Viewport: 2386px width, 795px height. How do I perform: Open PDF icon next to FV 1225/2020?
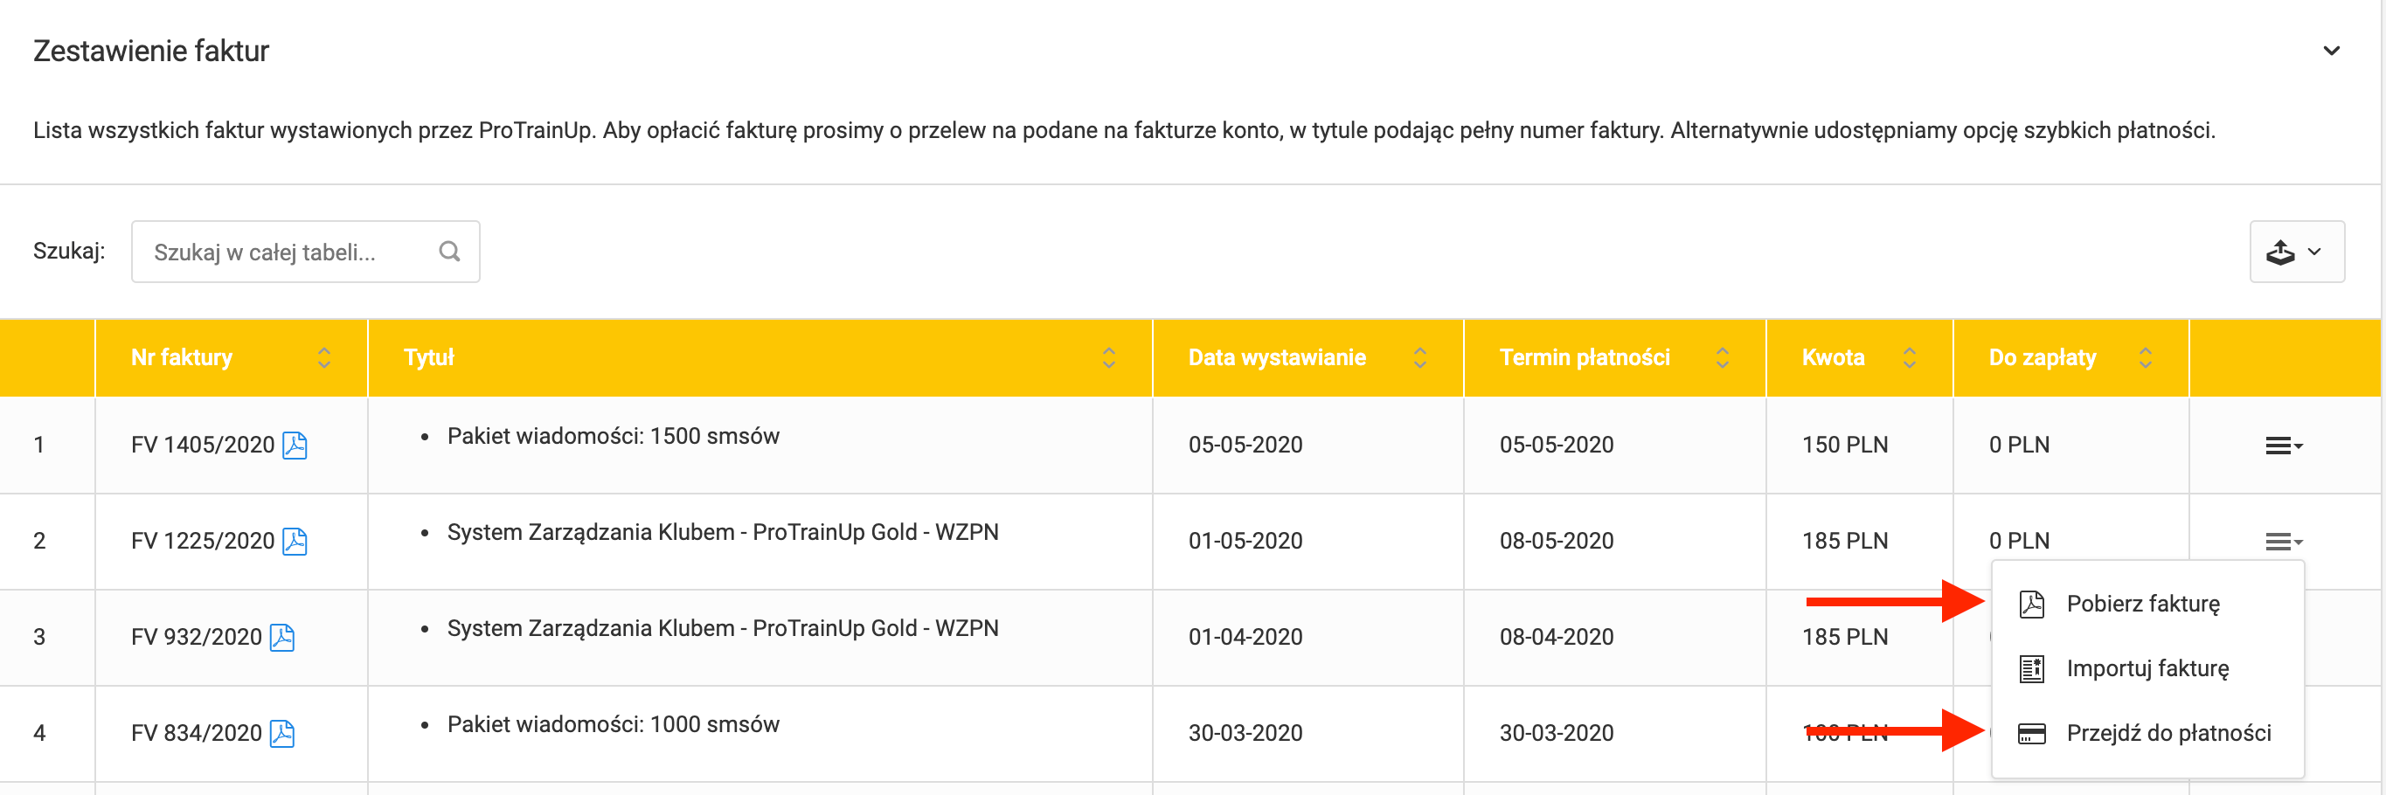tap(295, 542)
